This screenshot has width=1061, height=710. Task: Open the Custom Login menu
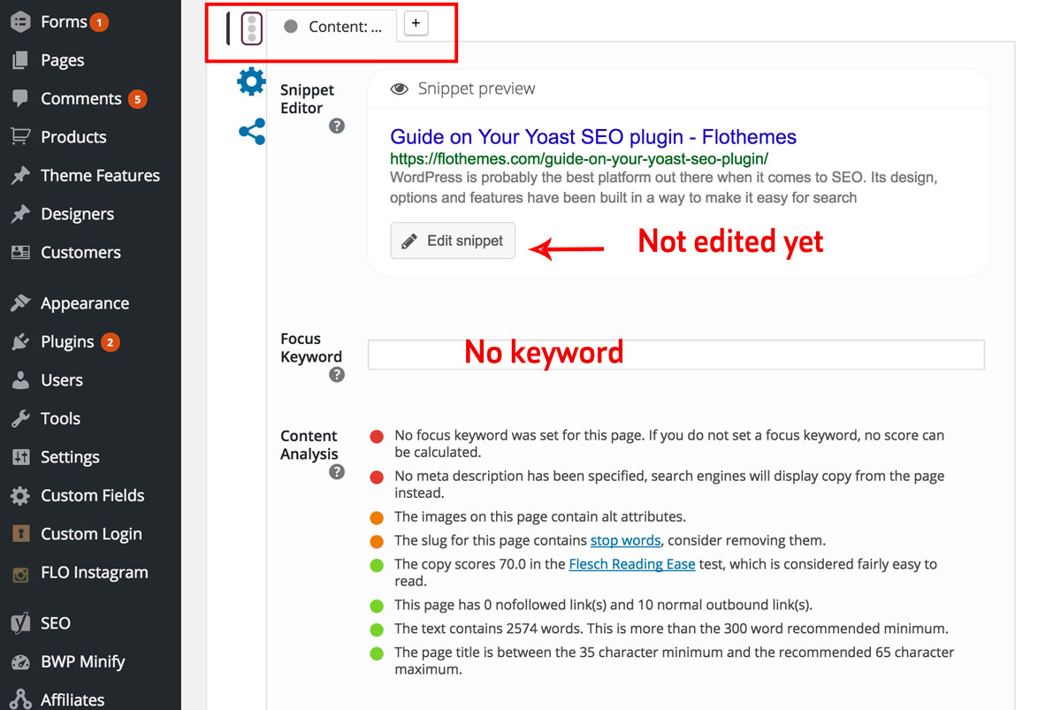tap(90, 534)
